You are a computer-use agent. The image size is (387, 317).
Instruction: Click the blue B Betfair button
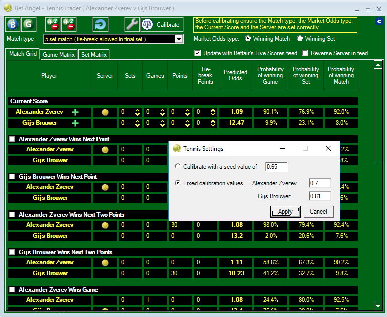(13, 24)
